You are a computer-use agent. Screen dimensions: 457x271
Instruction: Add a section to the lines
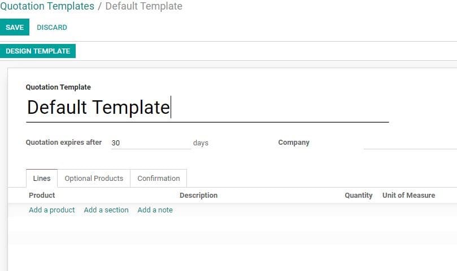pos(106,210)
